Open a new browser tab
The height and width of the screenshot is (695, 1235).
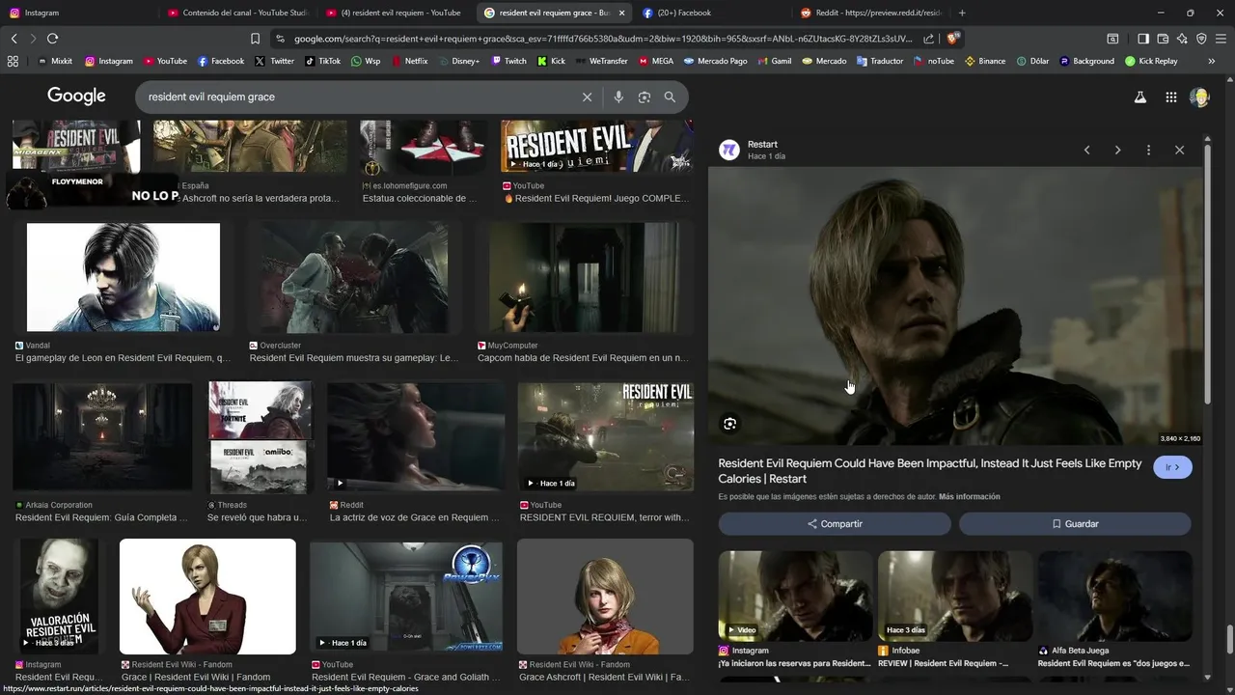point(962,13)
